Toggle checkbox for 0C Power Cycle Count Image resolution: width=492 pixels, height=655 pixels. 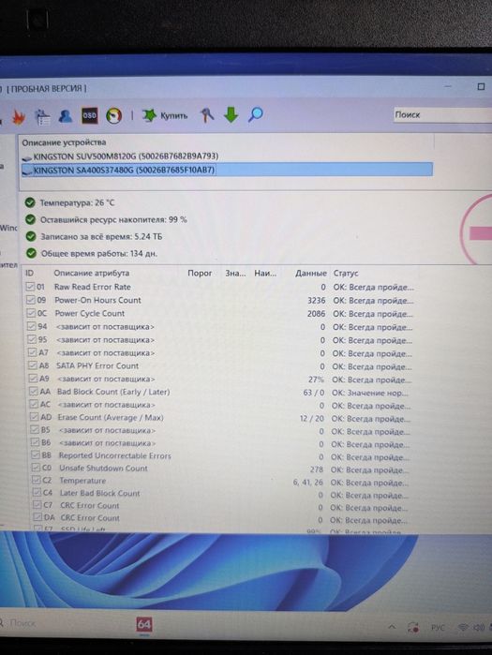click(x=31, y=313)
